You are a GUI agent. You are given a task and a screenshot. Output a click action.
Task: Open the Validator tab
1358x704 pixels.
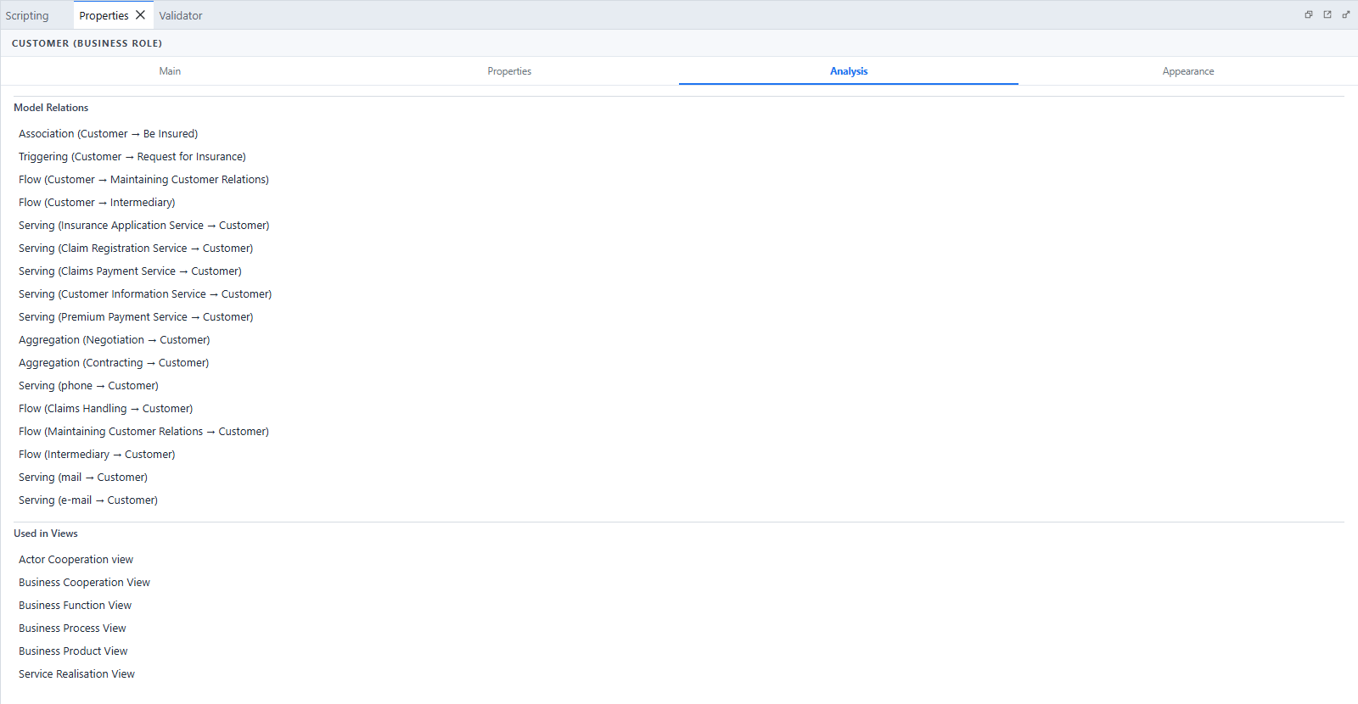pyautogui.click(x=181, y=15)
